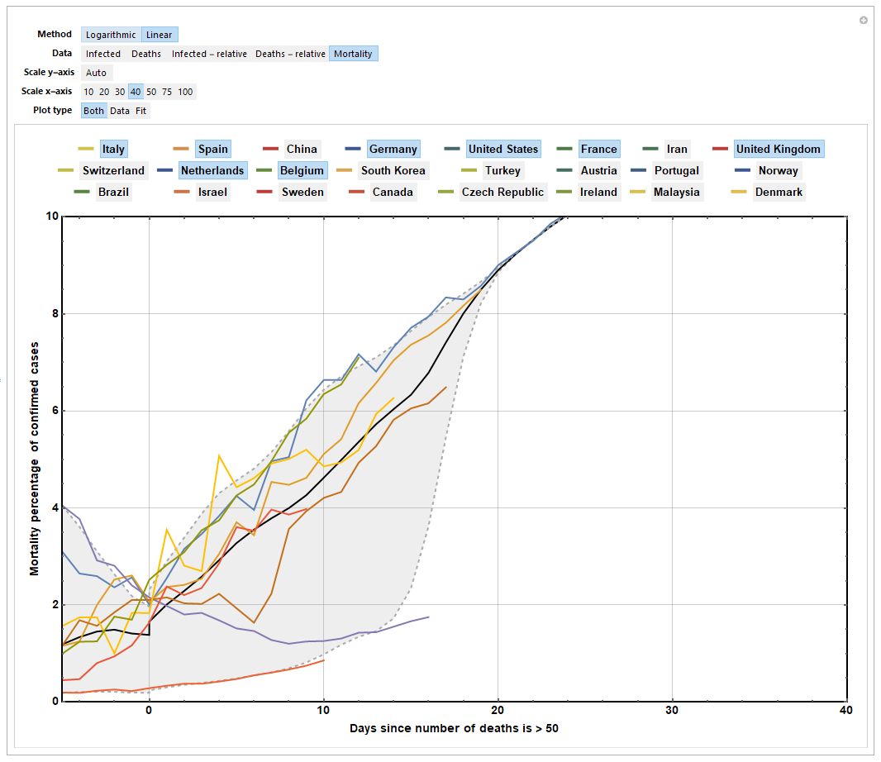This screenshot has height=762, width=881.
Task: Show Infected – relative data
Action: pos(210,54)
